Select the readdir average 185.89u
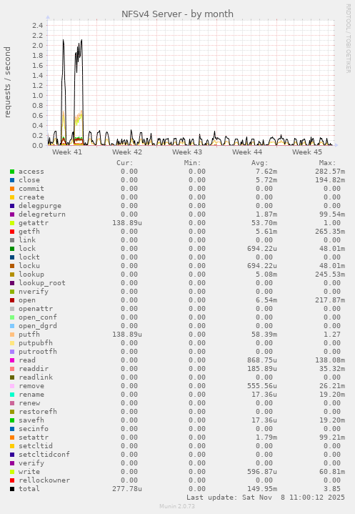The image size is (355, 514). [262, 369]
